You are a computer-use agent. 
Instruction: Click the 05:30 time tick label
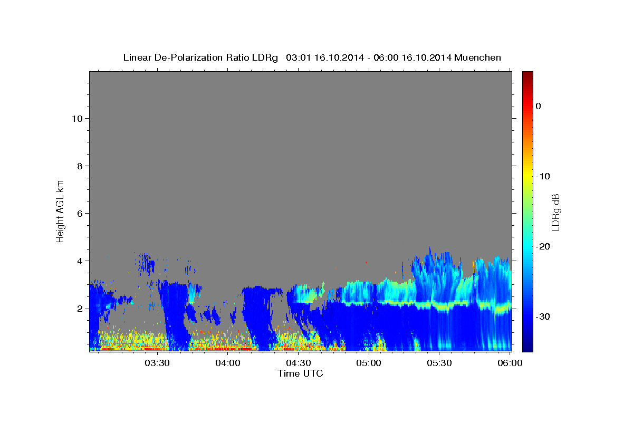pos(439,363)
